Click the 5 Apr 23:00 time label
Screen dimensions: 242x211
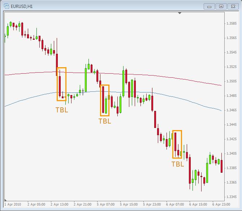152,204
